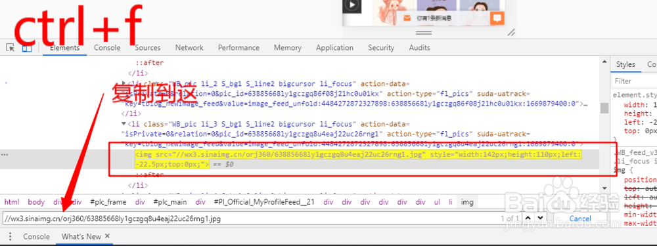Click element.style rule in Styles pane
Screen dimensions: 657x246
coord(635,95)
